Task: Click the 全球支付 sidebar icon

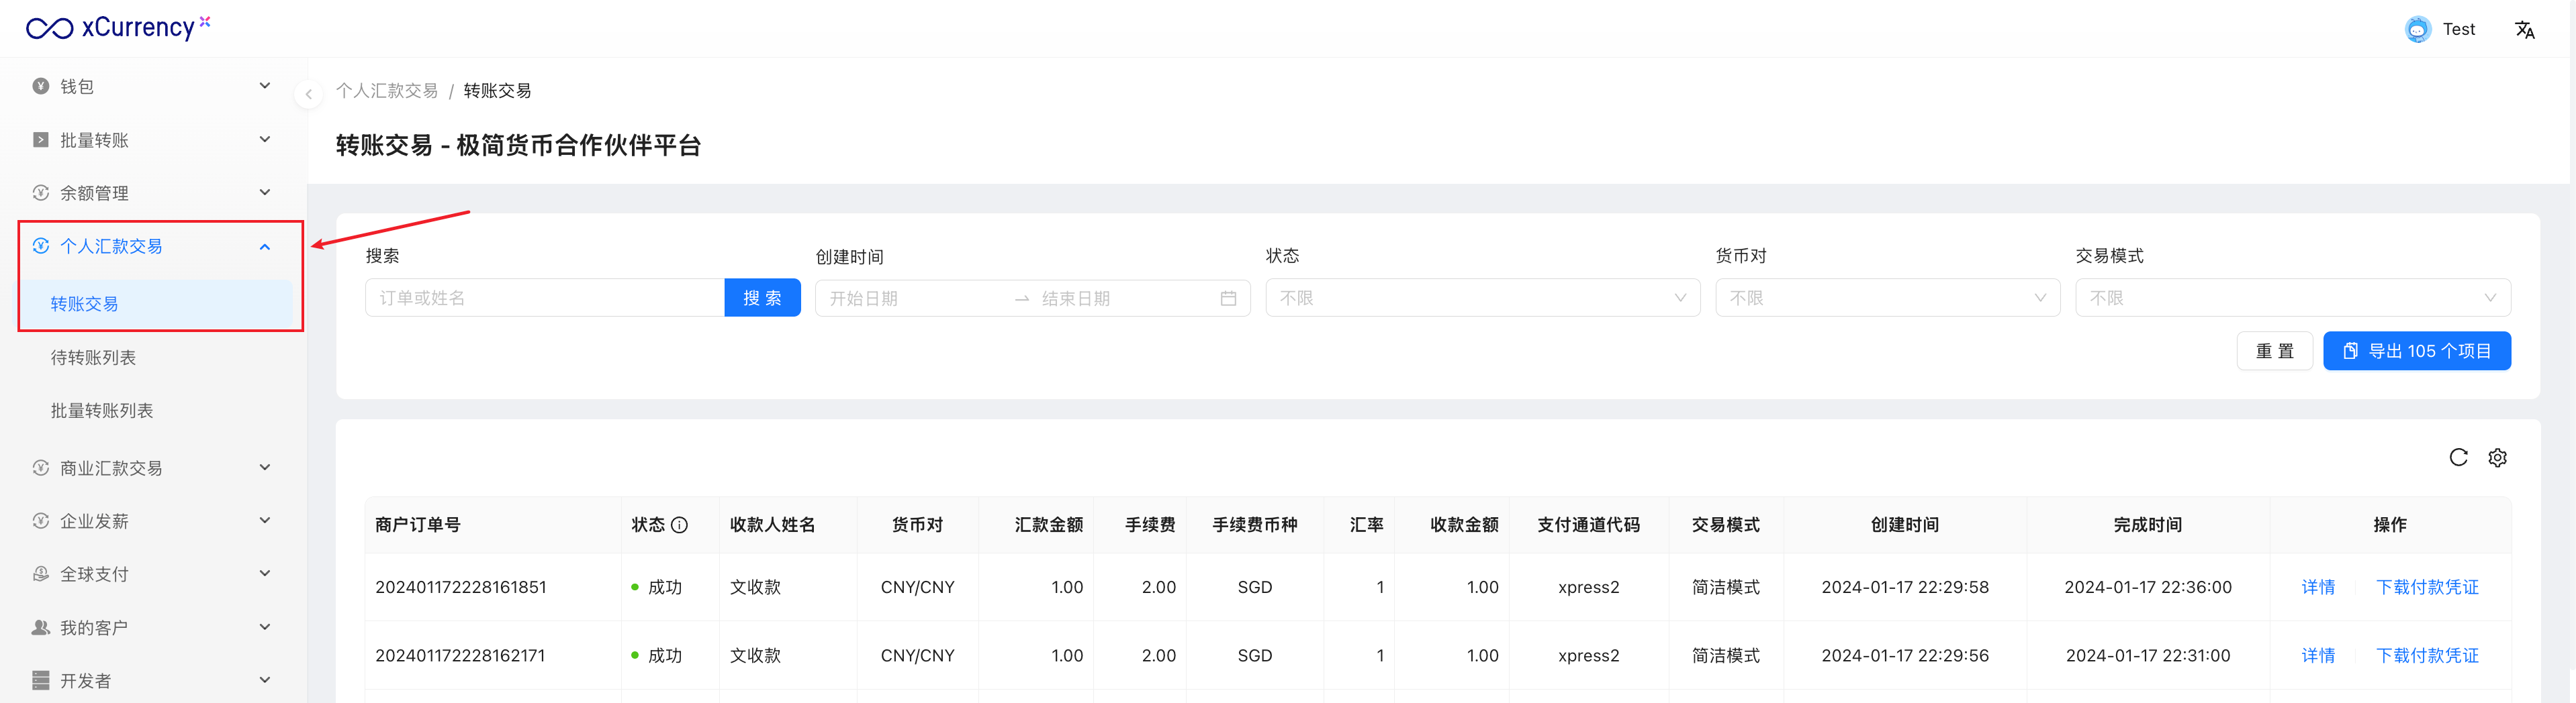Action: coord(41,574)
